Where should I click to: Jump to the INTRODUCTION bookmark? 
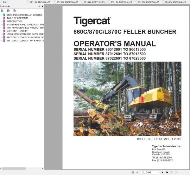coord(15,21)
